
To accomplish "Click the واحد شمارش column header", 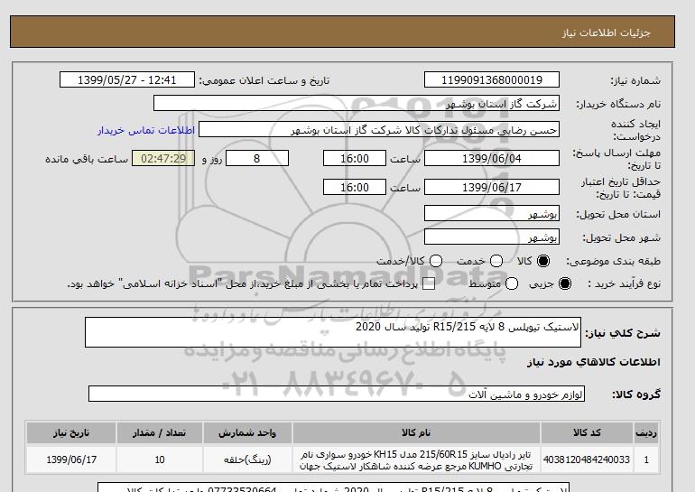I will (x=247, y=432).
